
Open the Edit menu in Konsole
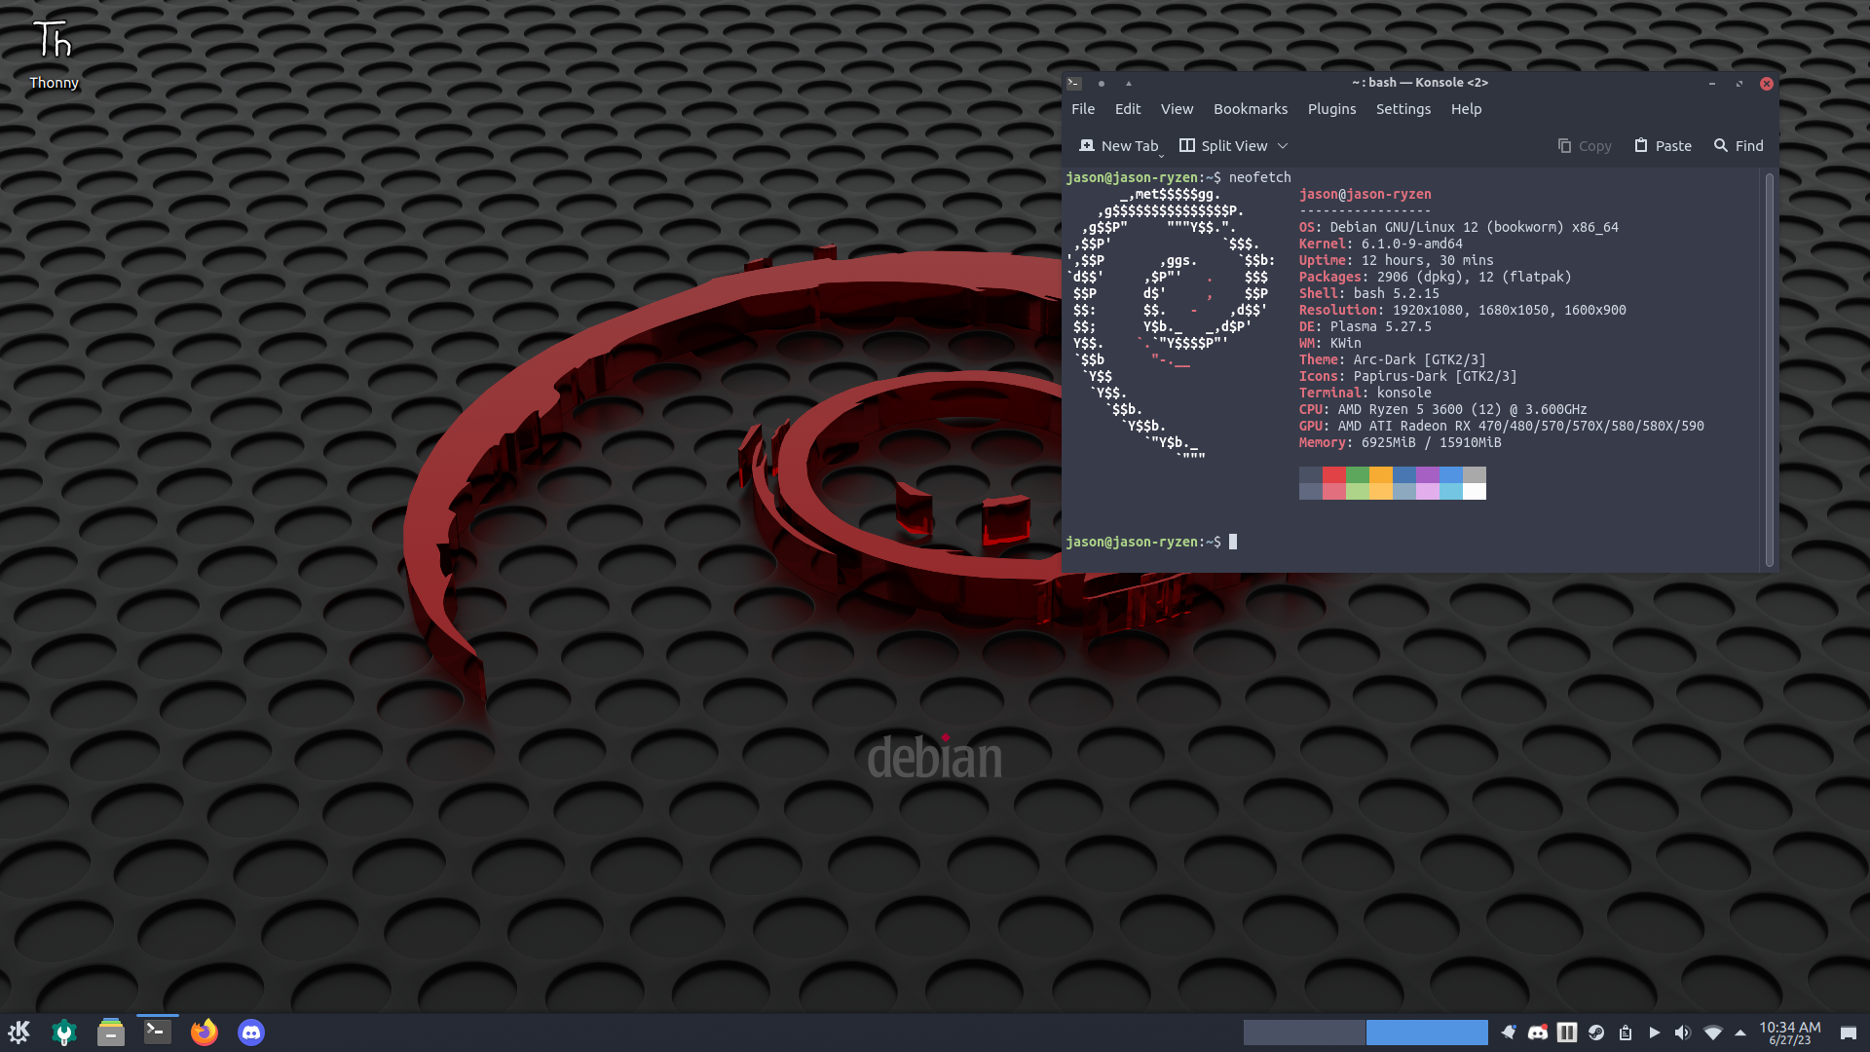point(1128,109)
